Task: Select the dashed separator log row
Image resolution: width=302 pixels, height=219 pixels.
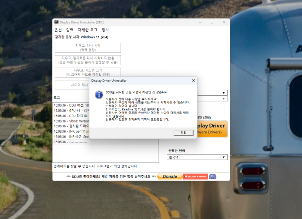Action: coord(106,142)
